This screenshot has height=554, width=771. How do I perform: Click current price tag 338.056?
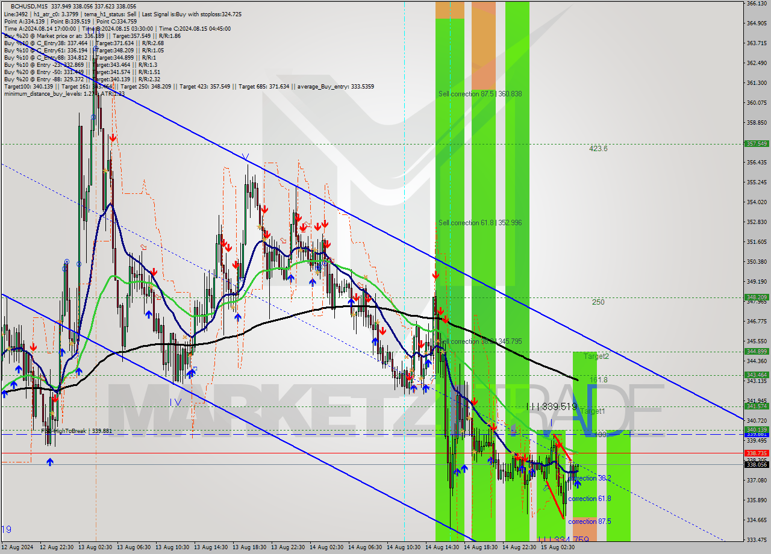[x=757, y=464]
